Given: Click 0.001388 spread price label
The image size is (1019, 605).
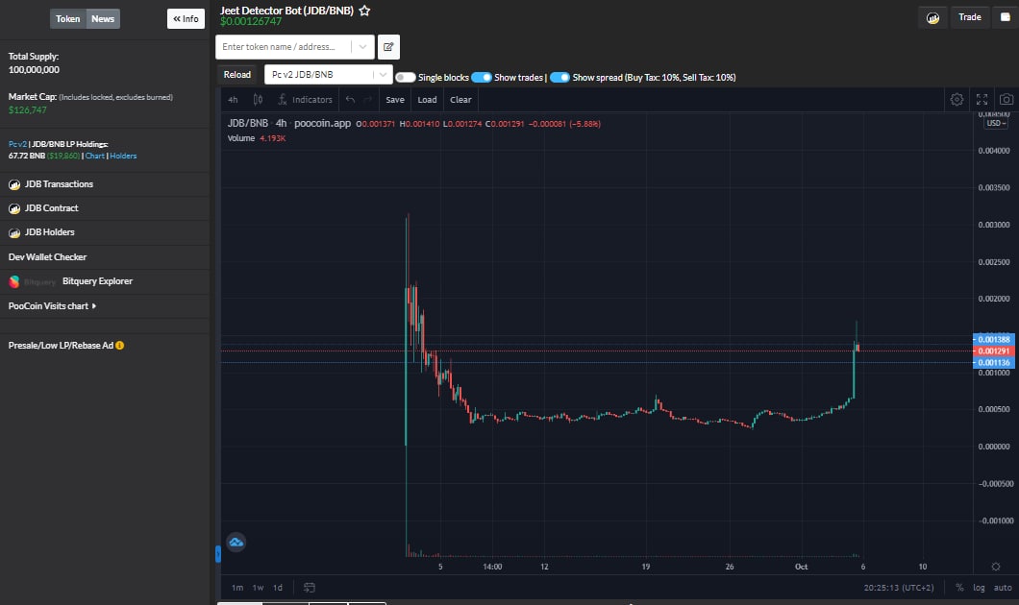Looking at the screenshot, I should [x=993, y=340].
